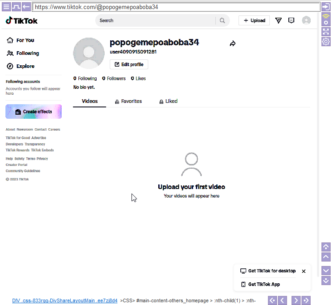The height and width of the screenshot is (305, 331).
Task: Click the fullscreen expand icon in right sidebar
Action: pyautogui.click(x=326, y=31)
